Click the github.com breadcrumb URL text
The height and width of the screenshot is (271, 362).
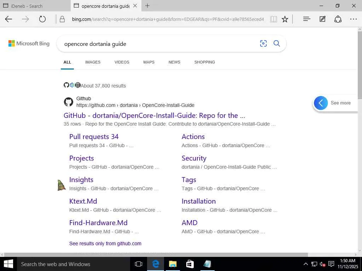pos(135,105)
